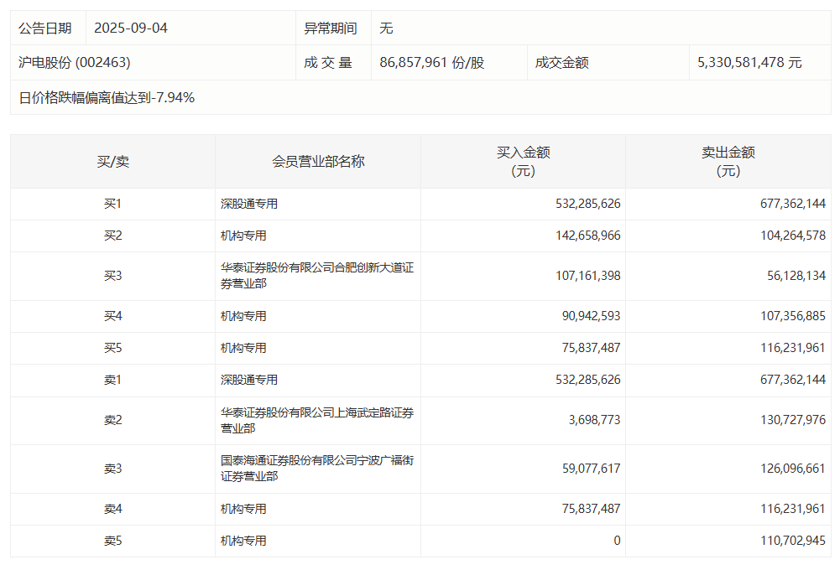Image resolution: width=840 pixels, height=570 pixels.
Task: Click 深股通专用 in the 买1 row
Action: click(249, 204)
